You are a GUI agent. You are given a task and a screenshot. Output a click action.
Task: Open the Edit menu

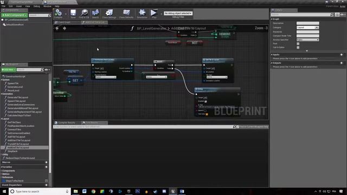(x=11, y=6)
